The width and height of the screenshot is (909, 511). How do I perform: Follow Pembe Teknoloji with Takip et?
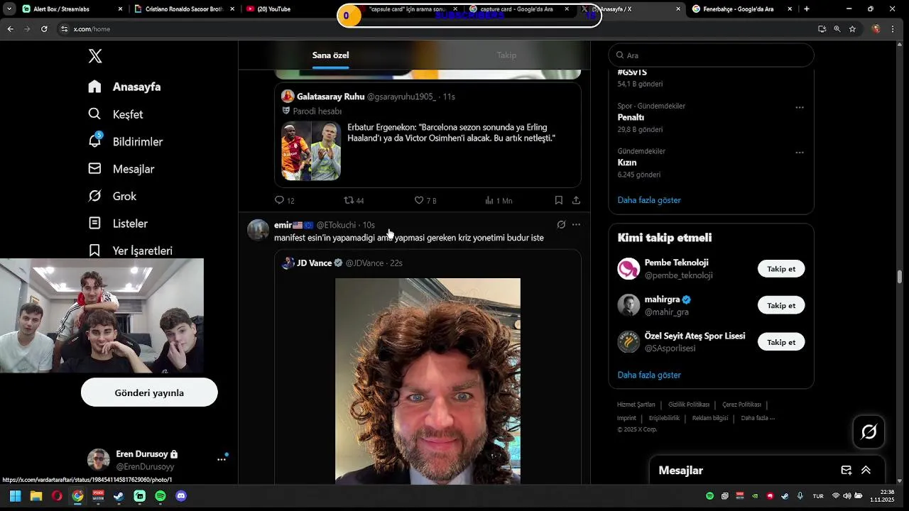coord(781,269)
